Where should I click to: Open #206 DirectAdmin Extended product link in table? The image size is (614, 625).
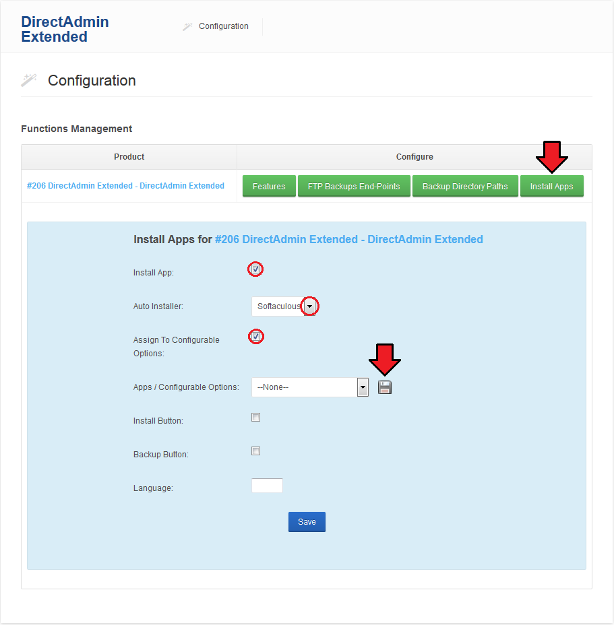[x=125, y=186]
